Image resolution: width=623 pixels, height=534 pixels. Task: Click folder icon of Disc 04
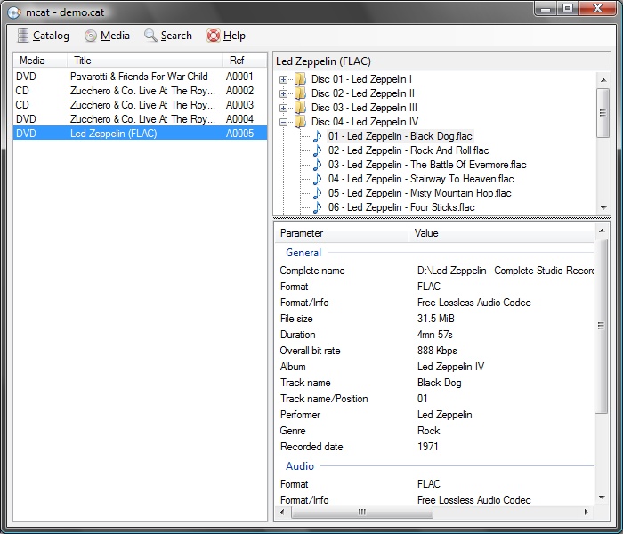301,122
